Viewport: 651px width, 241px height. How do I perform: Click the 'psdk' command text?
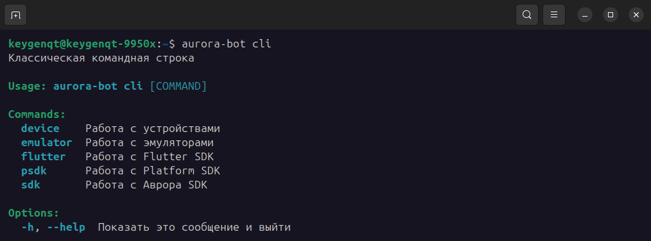(34, 171)
